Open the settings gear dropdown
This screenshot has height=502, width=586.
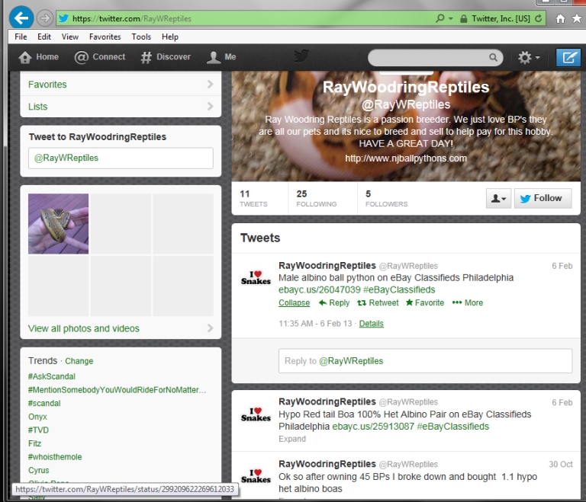529,57
